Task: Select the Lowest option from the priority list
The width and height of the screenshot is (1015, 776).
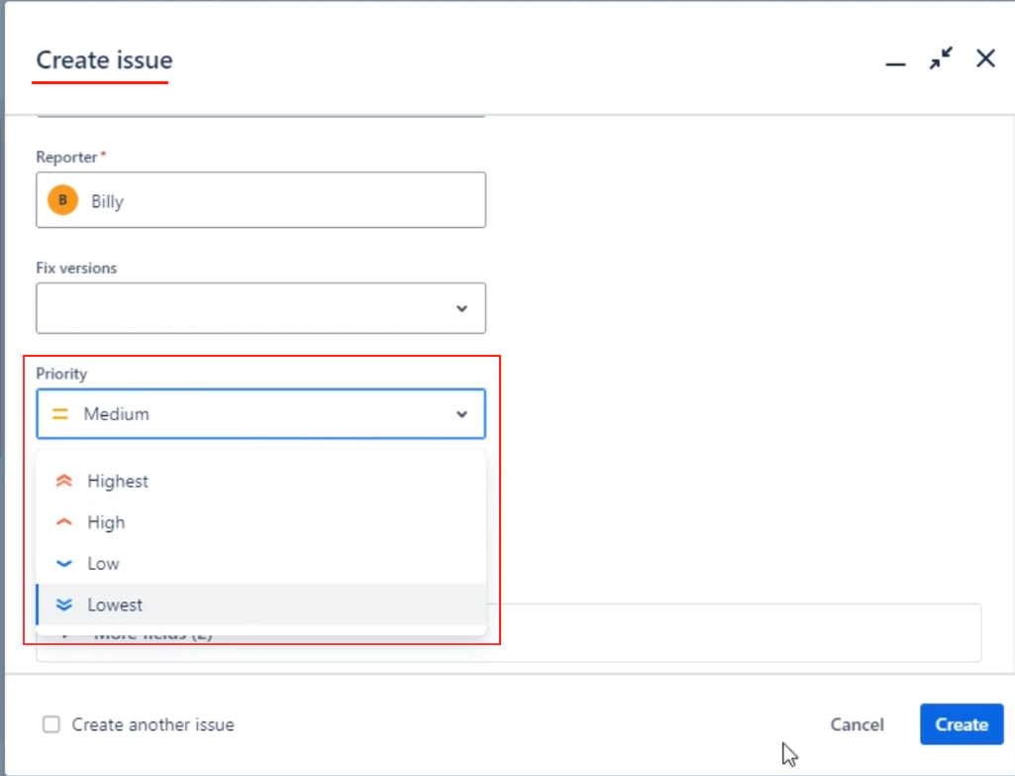Action: pos(117,605)
